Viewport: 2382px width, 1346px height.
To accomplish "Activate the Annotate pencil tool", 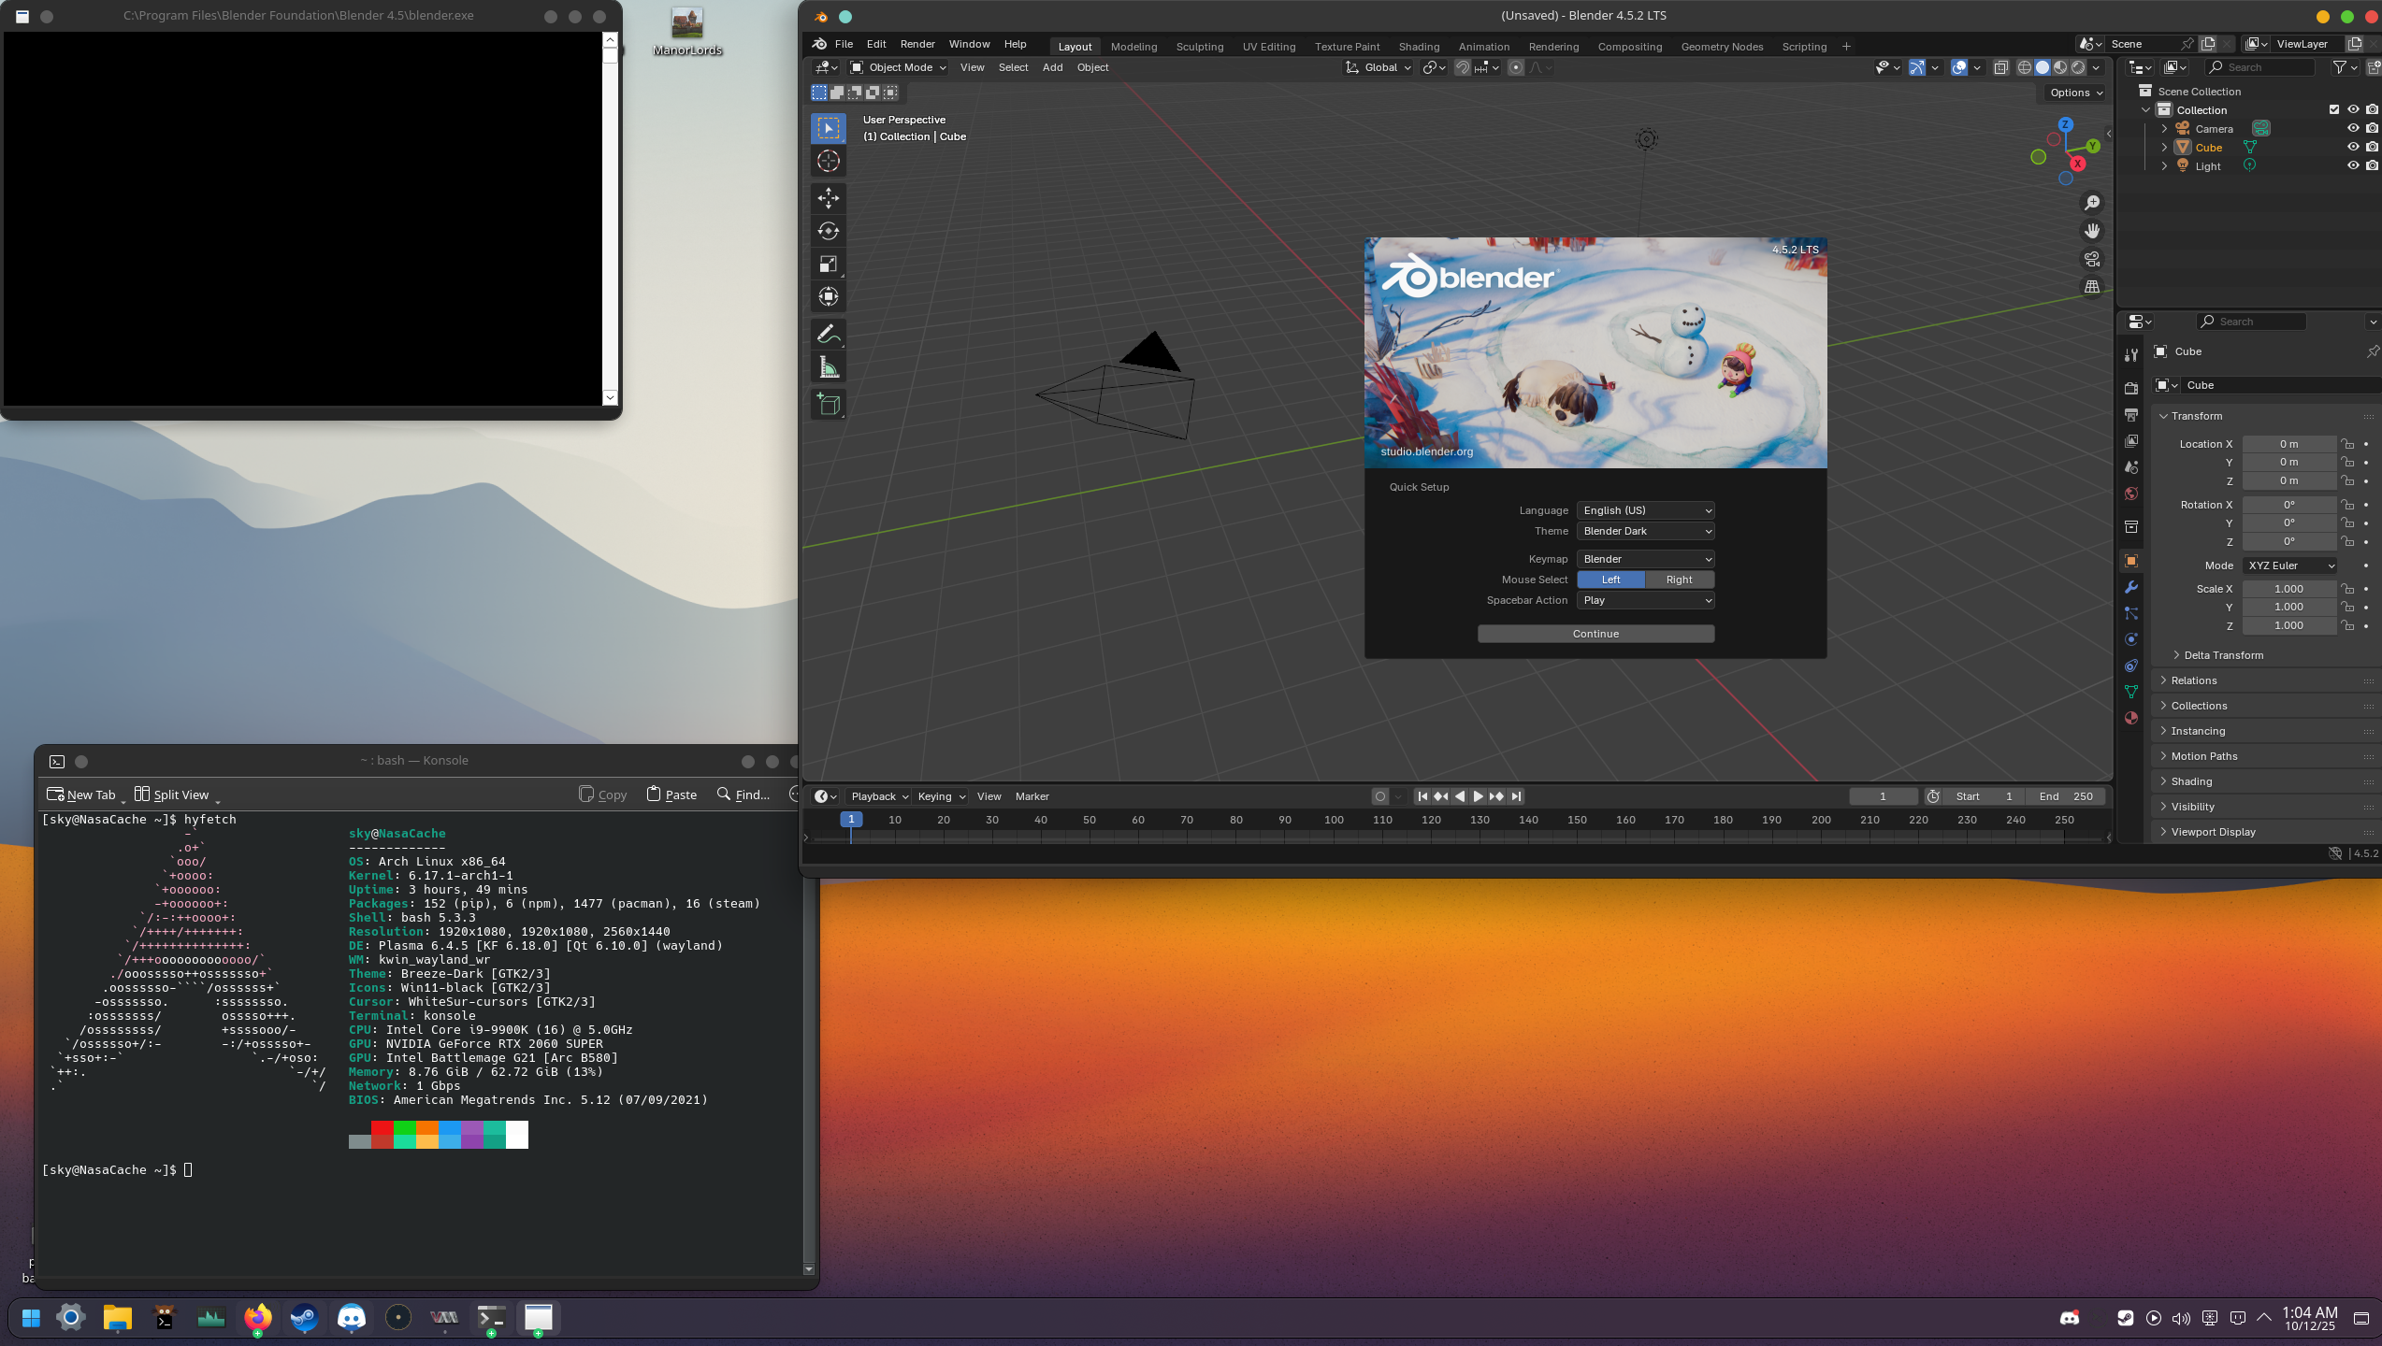I will click(828, 334).
